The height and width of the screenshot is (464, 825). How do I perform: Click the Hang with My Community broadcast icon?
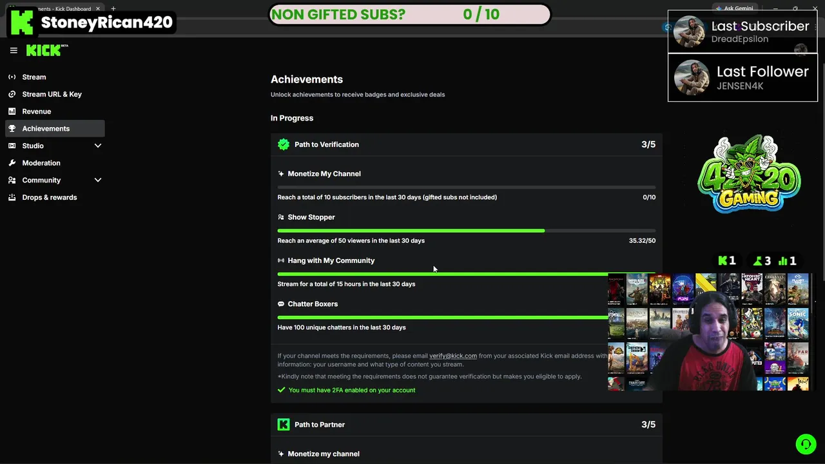point(281,260)
